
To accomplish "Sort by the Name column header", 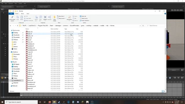I will 27,29.
